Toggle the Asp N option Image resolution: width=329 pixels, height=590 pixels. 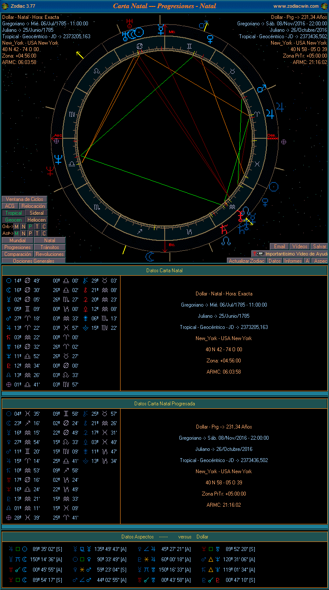point(23,233)
